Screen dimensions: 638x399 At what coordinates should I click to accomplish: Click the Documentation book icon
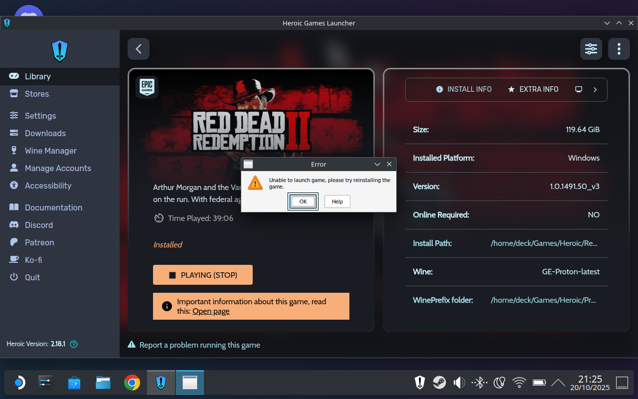tap(14, 207)
